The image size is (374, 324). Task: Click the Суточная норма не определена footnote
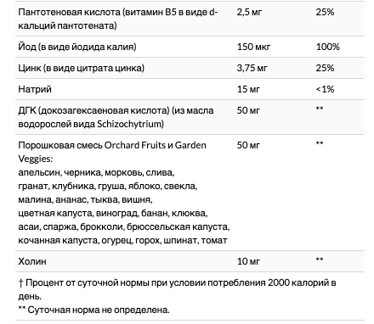[99, 310]
